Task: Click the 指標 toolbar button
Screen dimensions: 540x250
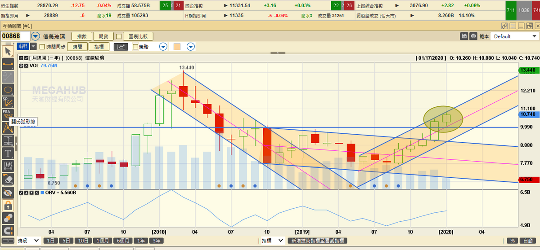Action: pyautogui.click(x=99, y=46)
